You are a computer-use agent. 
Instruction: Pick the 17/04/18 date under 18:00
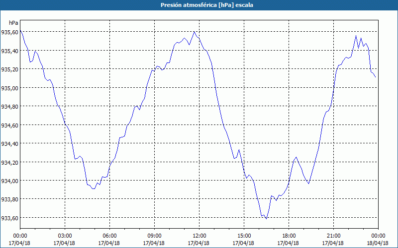point(289,243)
